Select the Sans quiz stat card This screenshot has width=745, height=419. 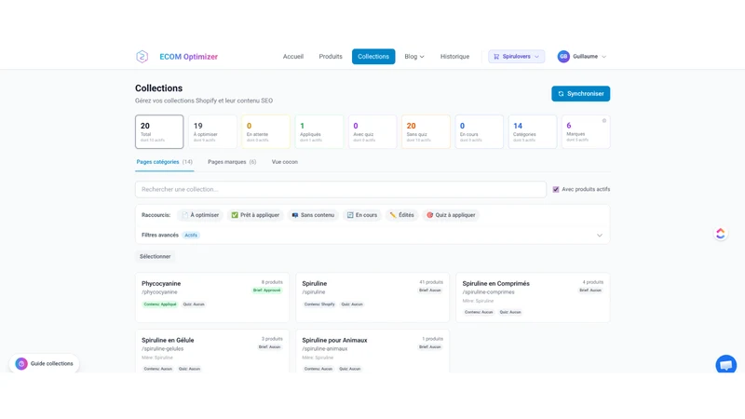point(426,131)
